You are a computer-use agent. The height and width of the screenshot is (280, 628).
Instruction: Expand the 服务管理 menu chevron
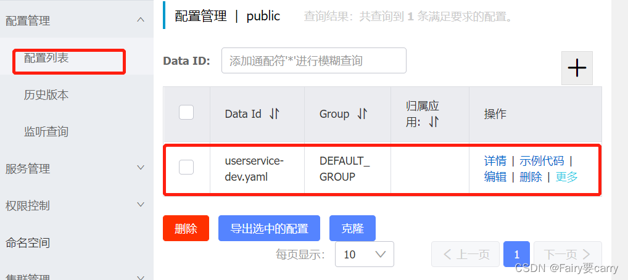click(141, 167)
